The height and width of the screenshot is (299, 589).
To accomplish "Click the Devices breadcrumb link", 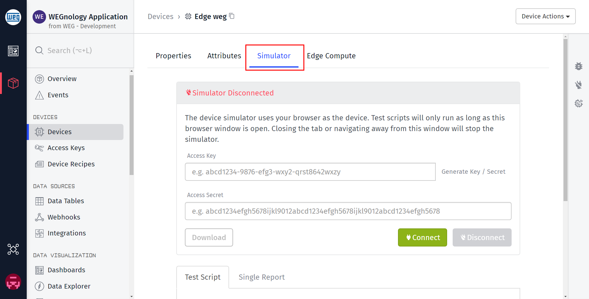I will (160, 17).
